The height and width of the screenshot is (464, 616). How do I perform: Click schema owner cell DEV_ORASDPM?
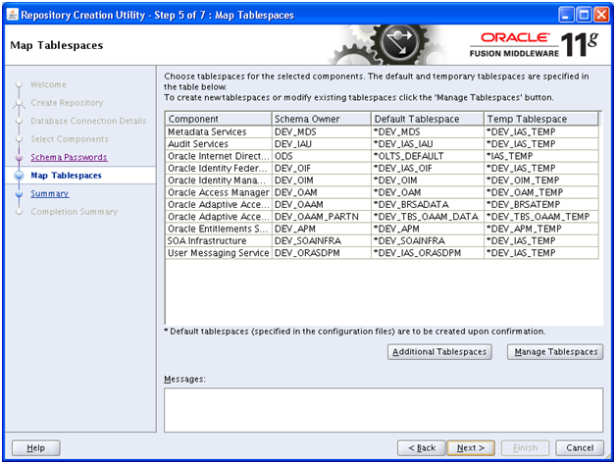322,253
